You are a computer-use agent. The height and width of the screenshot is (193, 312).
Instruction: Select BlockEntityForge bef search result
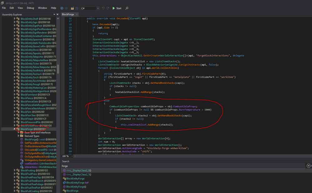(77, 182)
